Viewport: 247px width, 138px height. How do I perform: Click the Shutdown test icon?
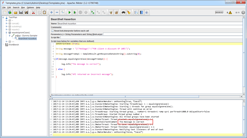tap(86, 12)
